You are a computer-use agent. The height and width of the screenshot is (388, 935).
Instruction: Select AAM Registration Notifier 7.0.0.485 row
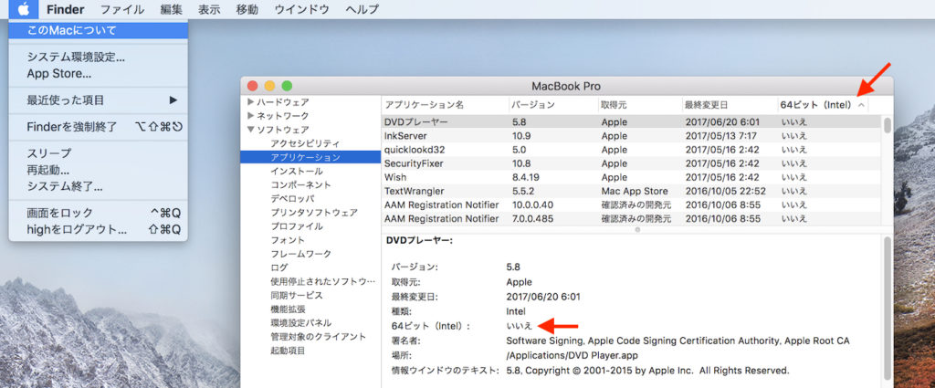pyautogui.click(x=631, y=219)
